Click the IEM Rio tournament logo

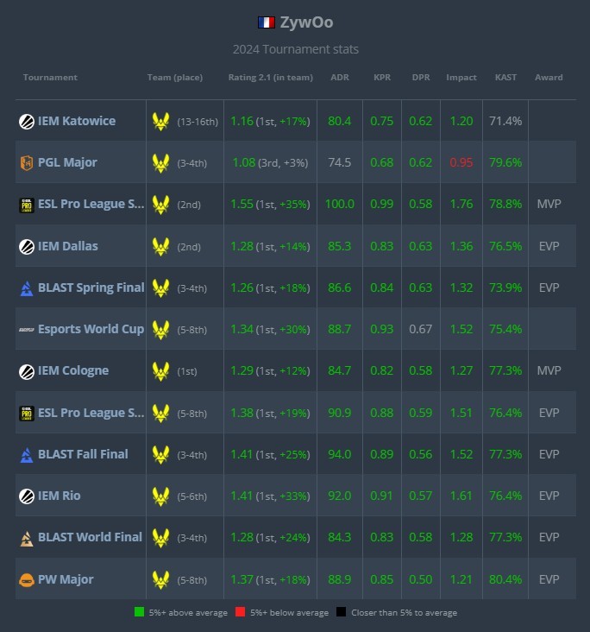tap(27, 496)
